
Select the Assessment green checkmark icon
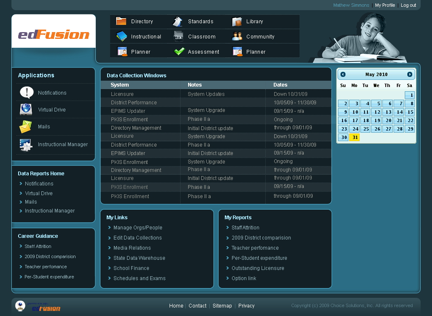click(x=179, y=52)
